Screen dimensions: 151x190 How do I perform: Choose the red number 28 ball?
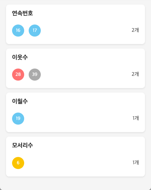click(18, 74)
